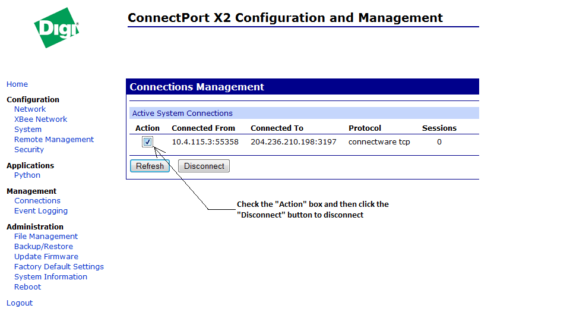This screenshot has height=321, width=570.
Task: Log out using the Logout link
Action: click(20, 303)
